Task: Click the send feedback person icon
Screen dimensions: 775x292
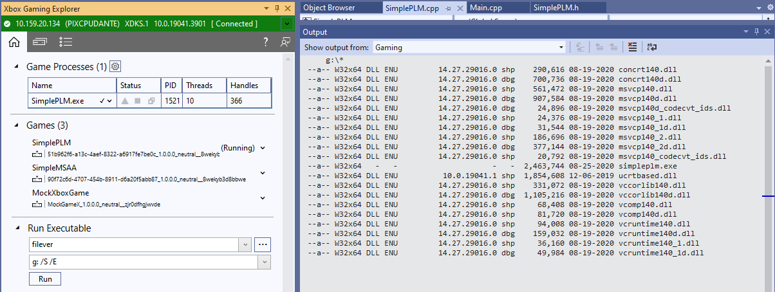Action: (286, 42)
